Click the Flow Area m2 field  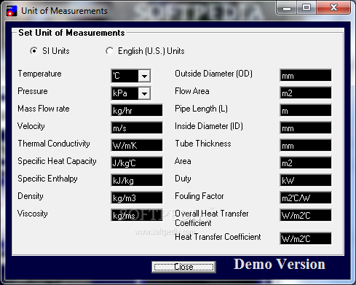point(306,93)
